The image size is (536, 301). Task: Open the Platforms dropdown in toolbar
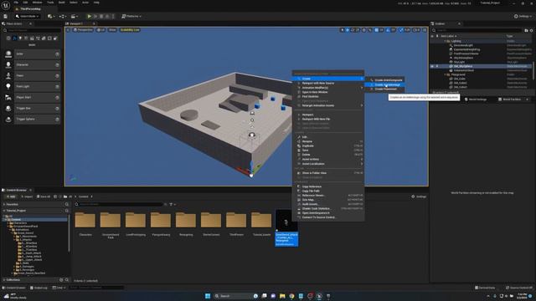(131, 16)
